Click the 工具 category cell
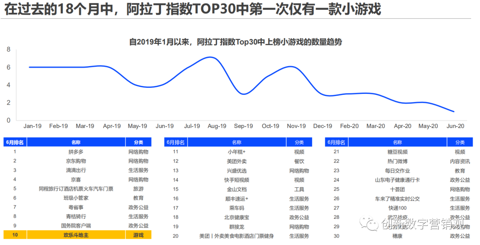Screen dimensions: 480x245 pos(299,189)
